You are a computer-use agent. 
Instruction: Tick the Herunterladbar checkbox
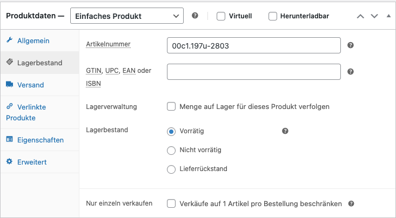coord(273,16)
